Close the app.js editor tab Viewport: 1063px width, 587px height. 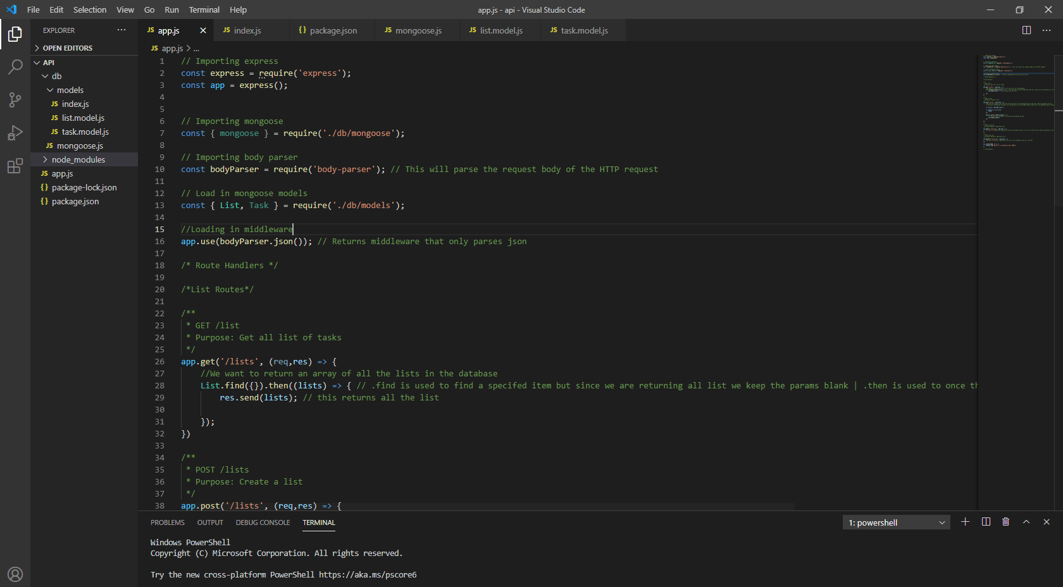[x=203, y=30]
